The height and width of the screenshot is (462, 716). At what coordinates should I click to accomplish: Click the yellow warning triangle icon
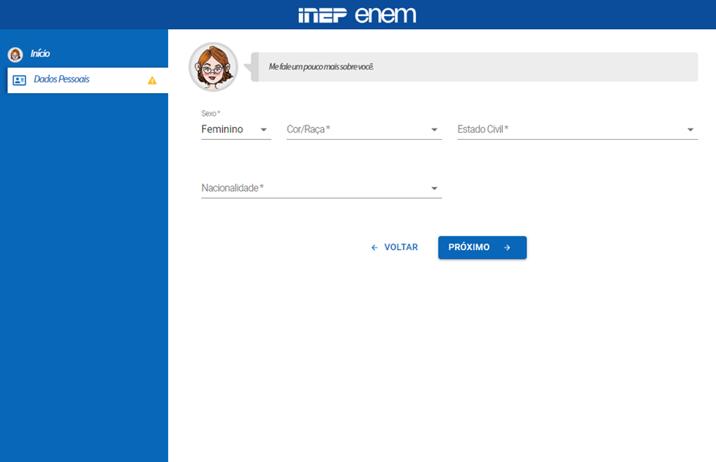point(152,81)
